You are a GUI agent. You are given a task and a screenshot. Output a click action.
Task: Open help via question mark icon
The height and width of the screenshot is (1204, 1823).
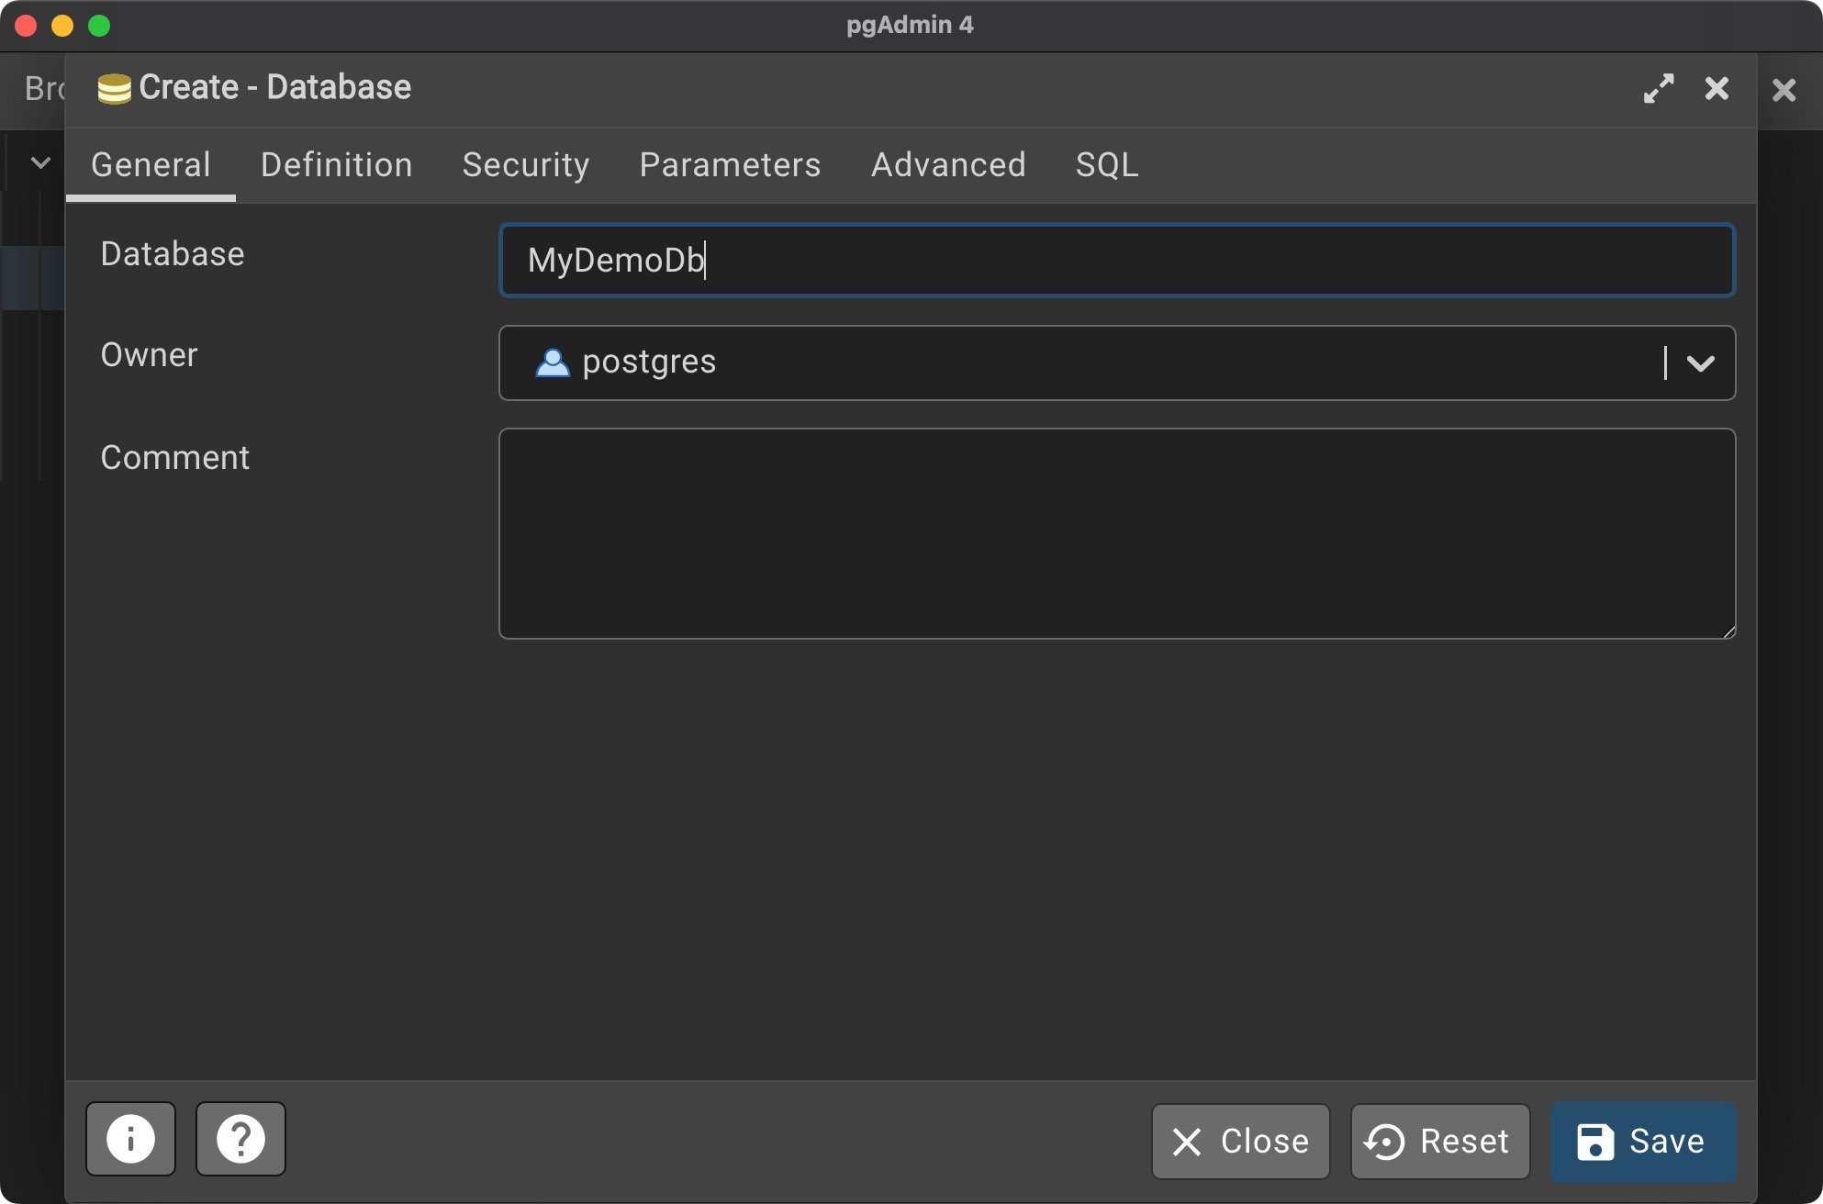click(x=240, y=1139)
